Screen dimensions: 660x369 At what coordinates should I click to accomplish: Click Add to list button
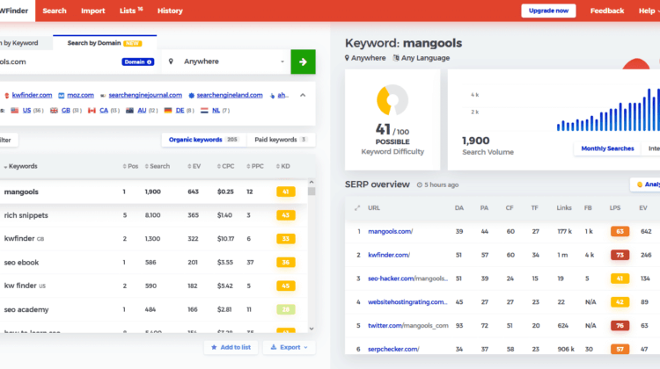(231, 347)
